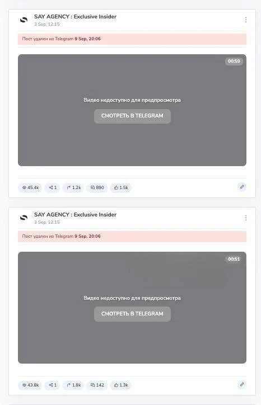261x405 pixels.
Task: Open the first SAY AGENCY : Exclusive Insider channel title
Action: point(75,17)
